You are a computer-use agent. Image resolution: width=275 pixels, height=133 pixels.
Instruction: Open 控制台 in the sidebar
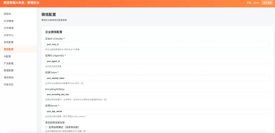click(8, 14)
